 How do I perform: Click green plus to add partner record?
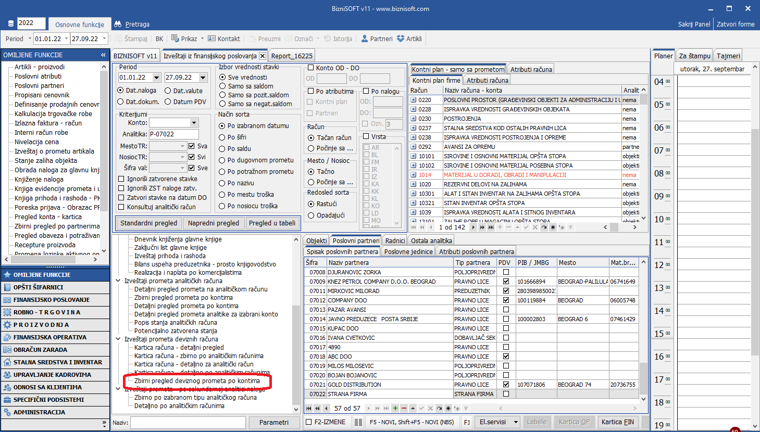[x=395, y=408]
